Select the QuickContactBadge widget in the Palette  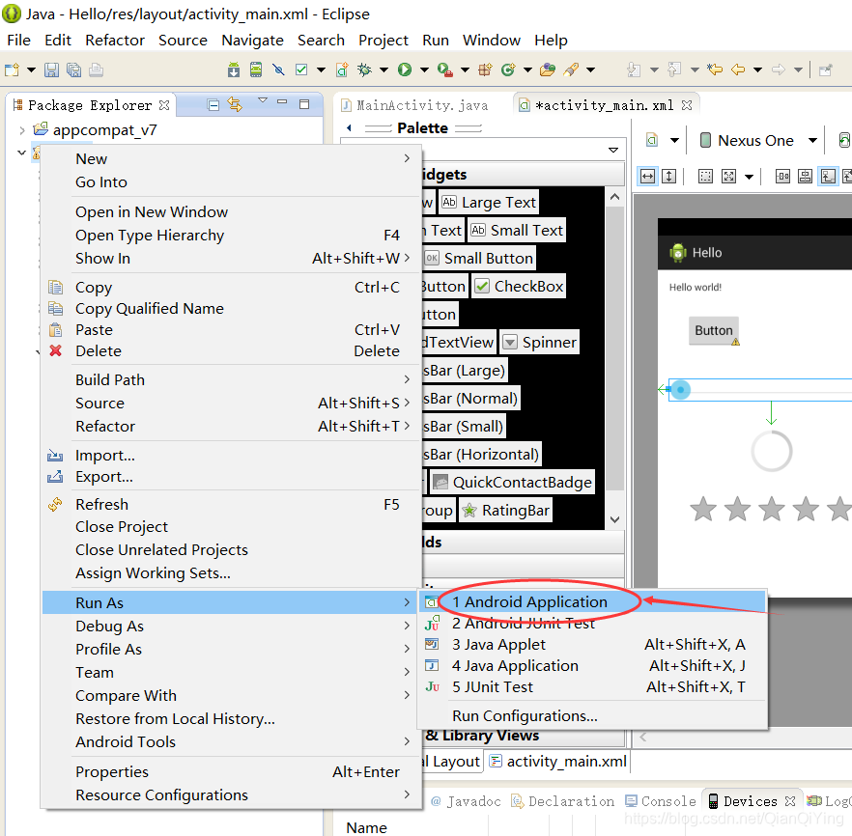(x=512, y=481)
